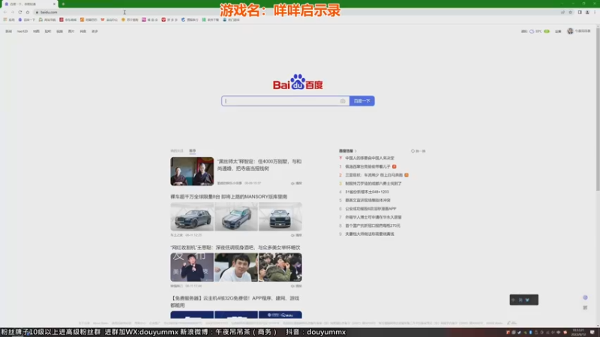The height and width of the screenshot is (337, 600).
Task: Open browser profile avatar icon
Action: (587, 12)
